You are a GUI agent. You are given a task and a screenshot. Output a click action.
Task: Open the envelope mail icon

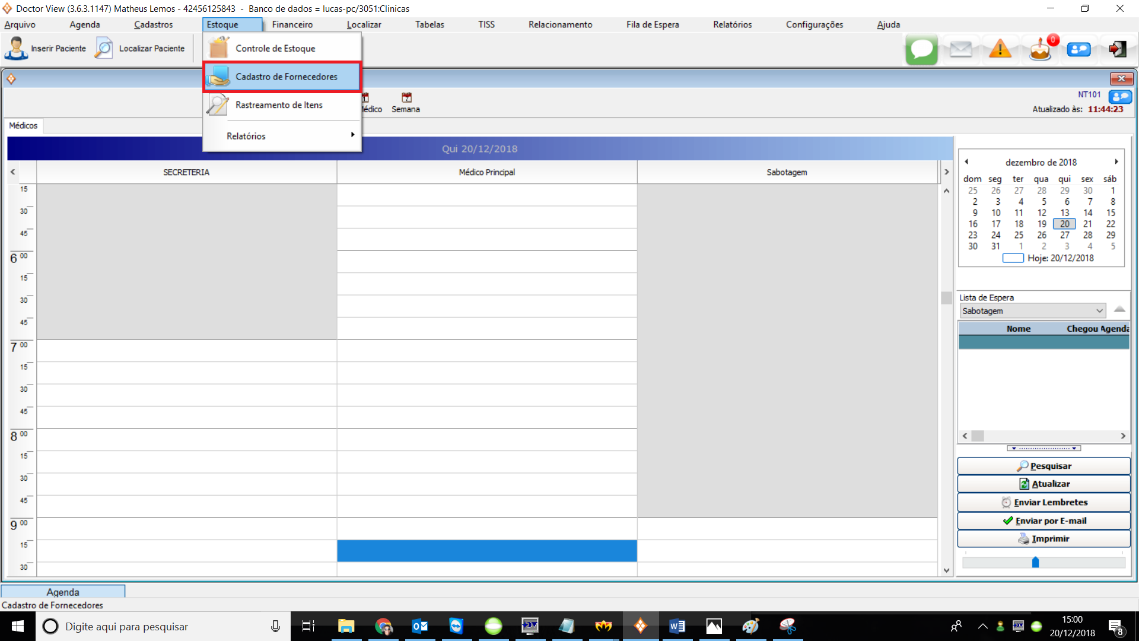pyautogui.click(x=960, y=49)
